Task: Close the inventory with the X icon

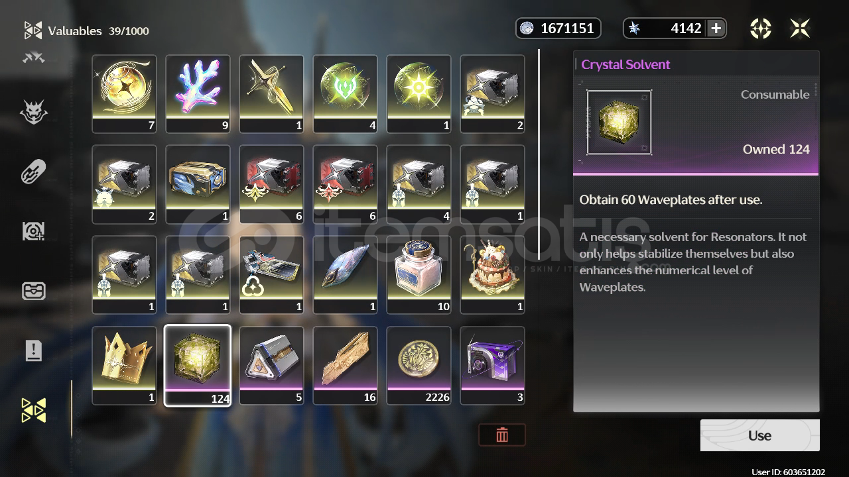Action: pos(800,28)
